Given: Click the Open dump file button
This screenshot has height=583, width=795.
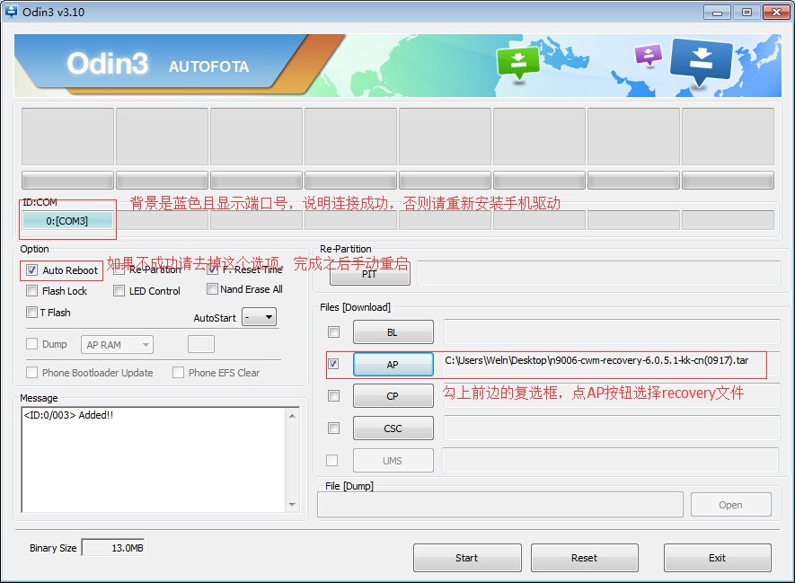Looking at the screenshot, I should (730, 505).
